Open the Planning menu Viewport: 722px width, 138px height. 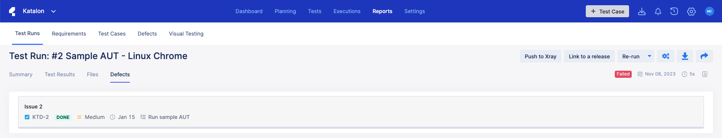[285, 11]
